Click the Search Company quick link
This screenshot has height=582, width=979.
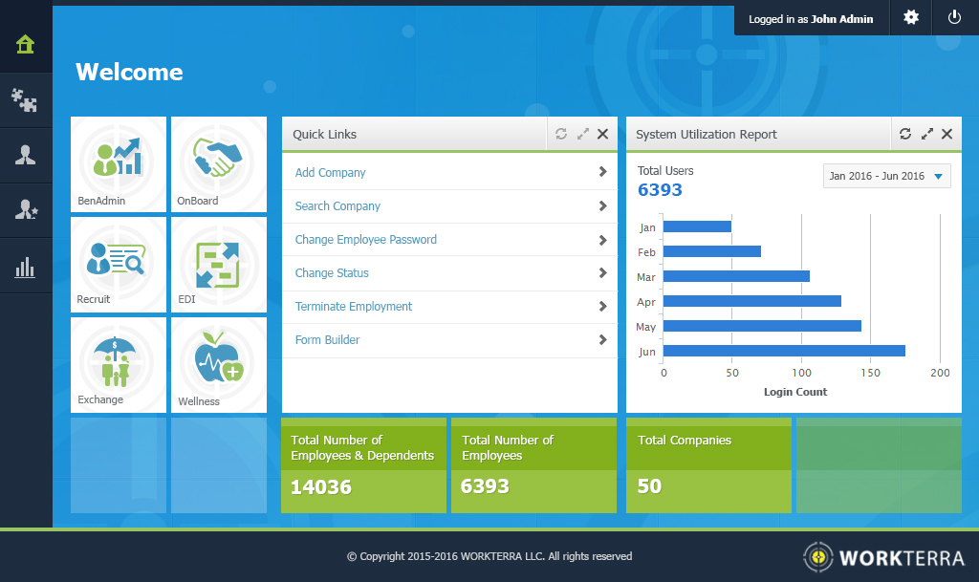[x=337, y=206]
